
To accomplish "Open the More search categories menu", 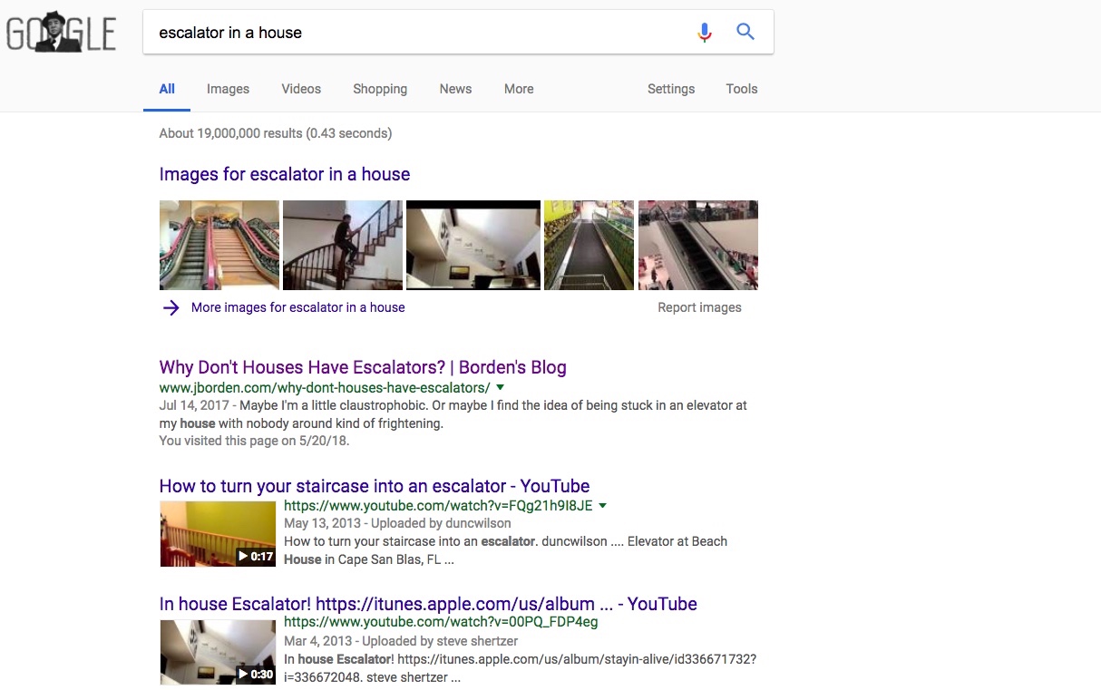I will (x=519, y=89).
